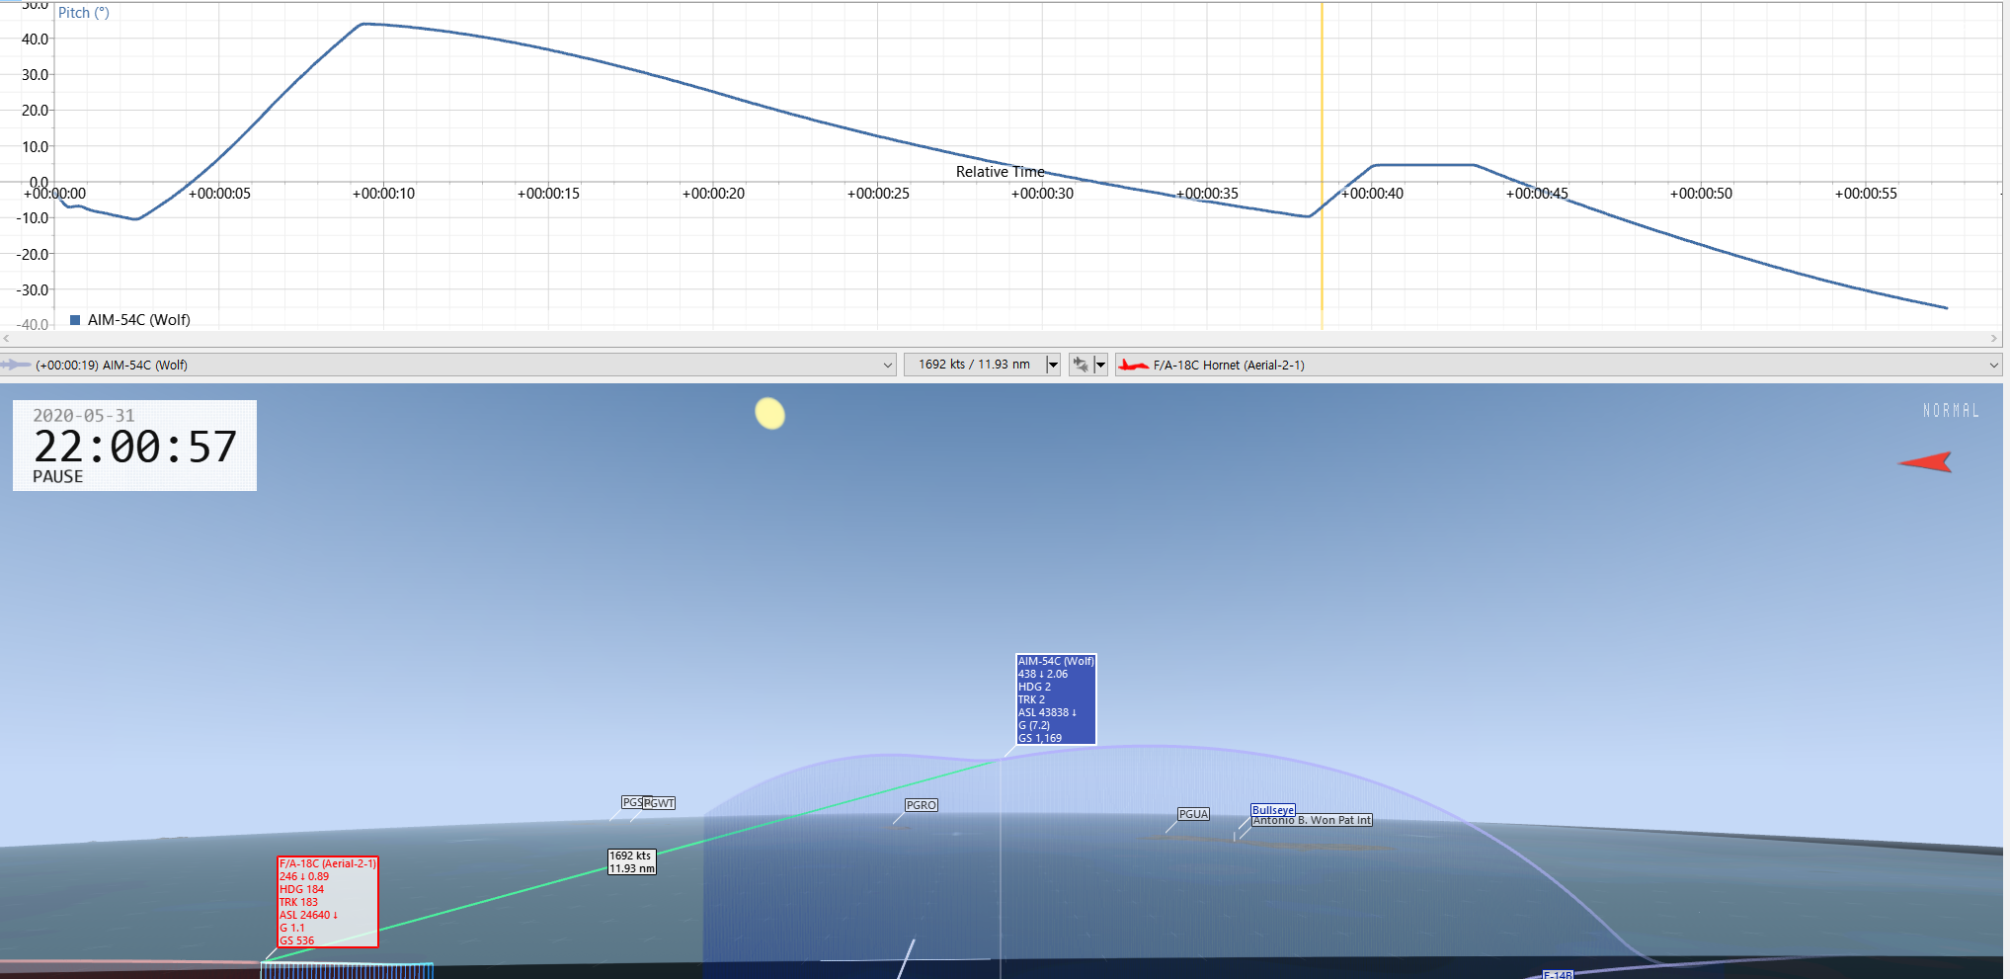Click the +00:00:50 time axis tick
This screenshot has width=2010, height=979.
(1701, 194)
